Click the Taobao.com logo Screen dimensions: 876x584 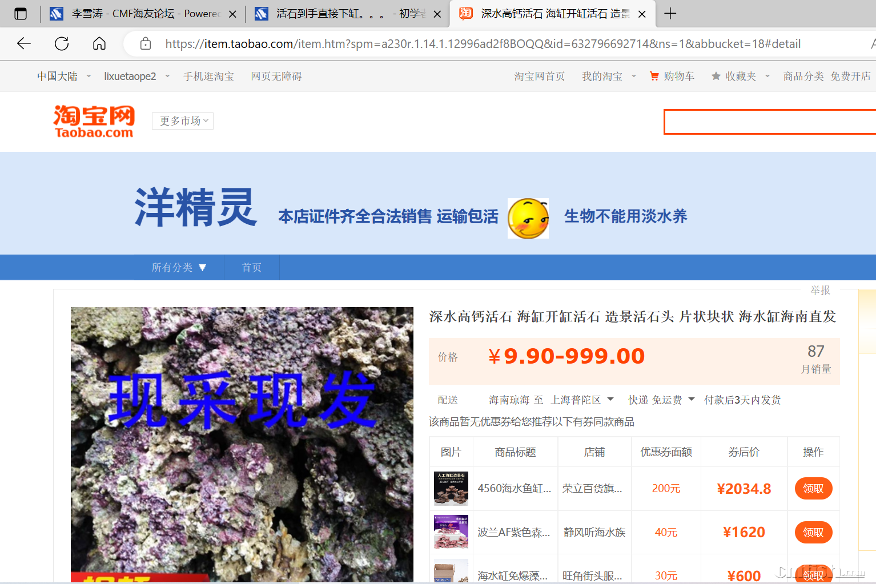pyautogui.click(x=94, y=121)
